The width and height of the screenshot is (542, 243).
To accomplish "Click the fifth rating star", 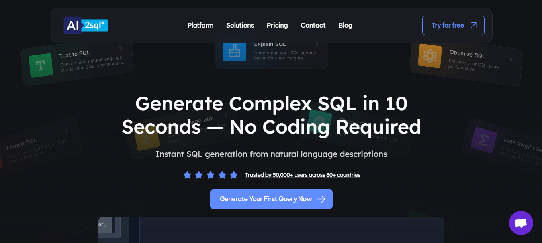I will [234, 175].
